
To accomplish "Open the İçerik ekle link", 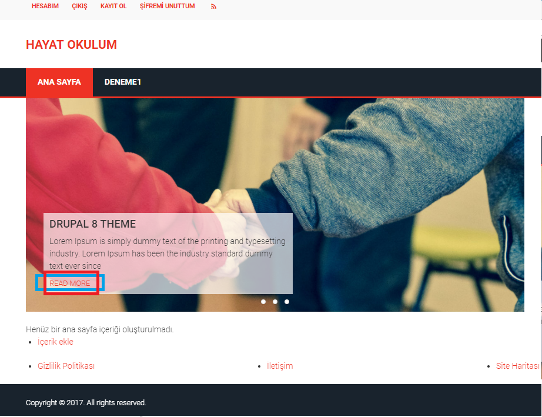I will coord(55,342).
